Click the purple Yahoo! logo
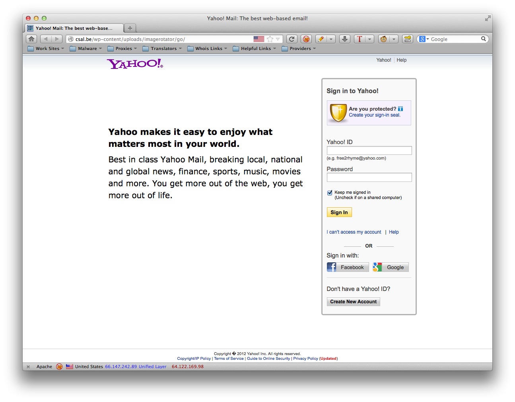 coord(135,64)
